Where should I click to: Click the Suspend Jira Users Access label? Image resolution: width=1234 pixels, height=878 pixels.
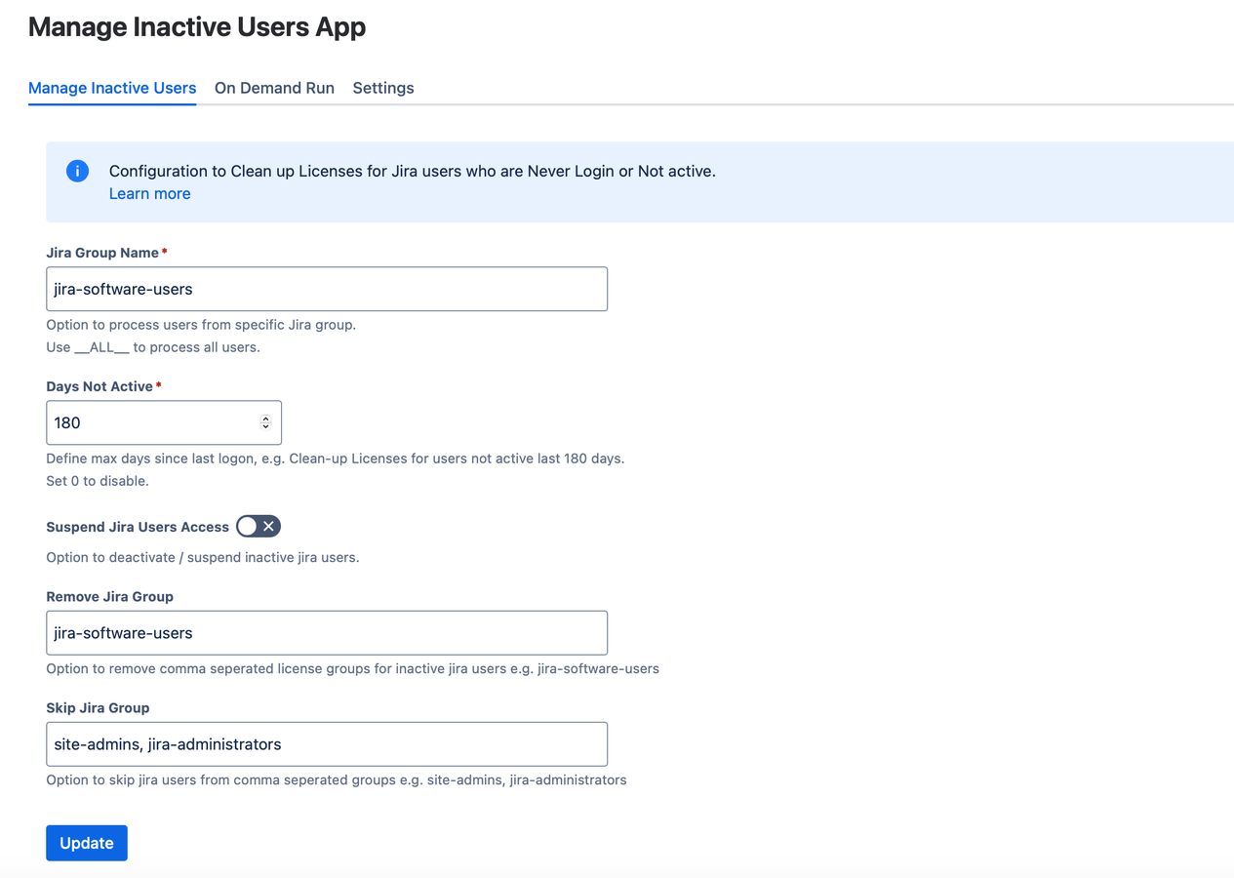pos(138,527)
